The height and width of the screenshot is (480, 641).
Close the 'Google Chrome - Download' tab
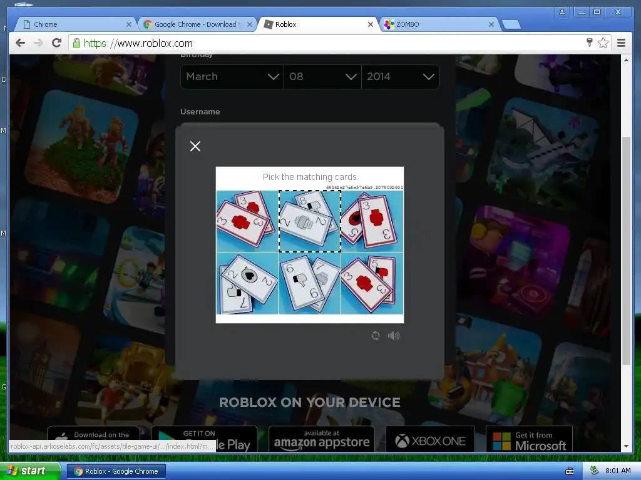pos(249,24)
